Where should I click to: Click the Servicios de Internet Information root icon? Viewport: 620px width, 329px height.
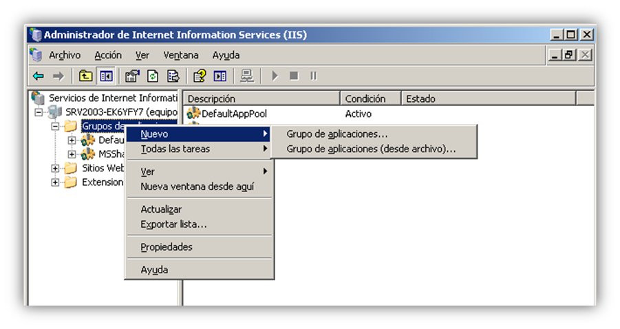point(38,98)
